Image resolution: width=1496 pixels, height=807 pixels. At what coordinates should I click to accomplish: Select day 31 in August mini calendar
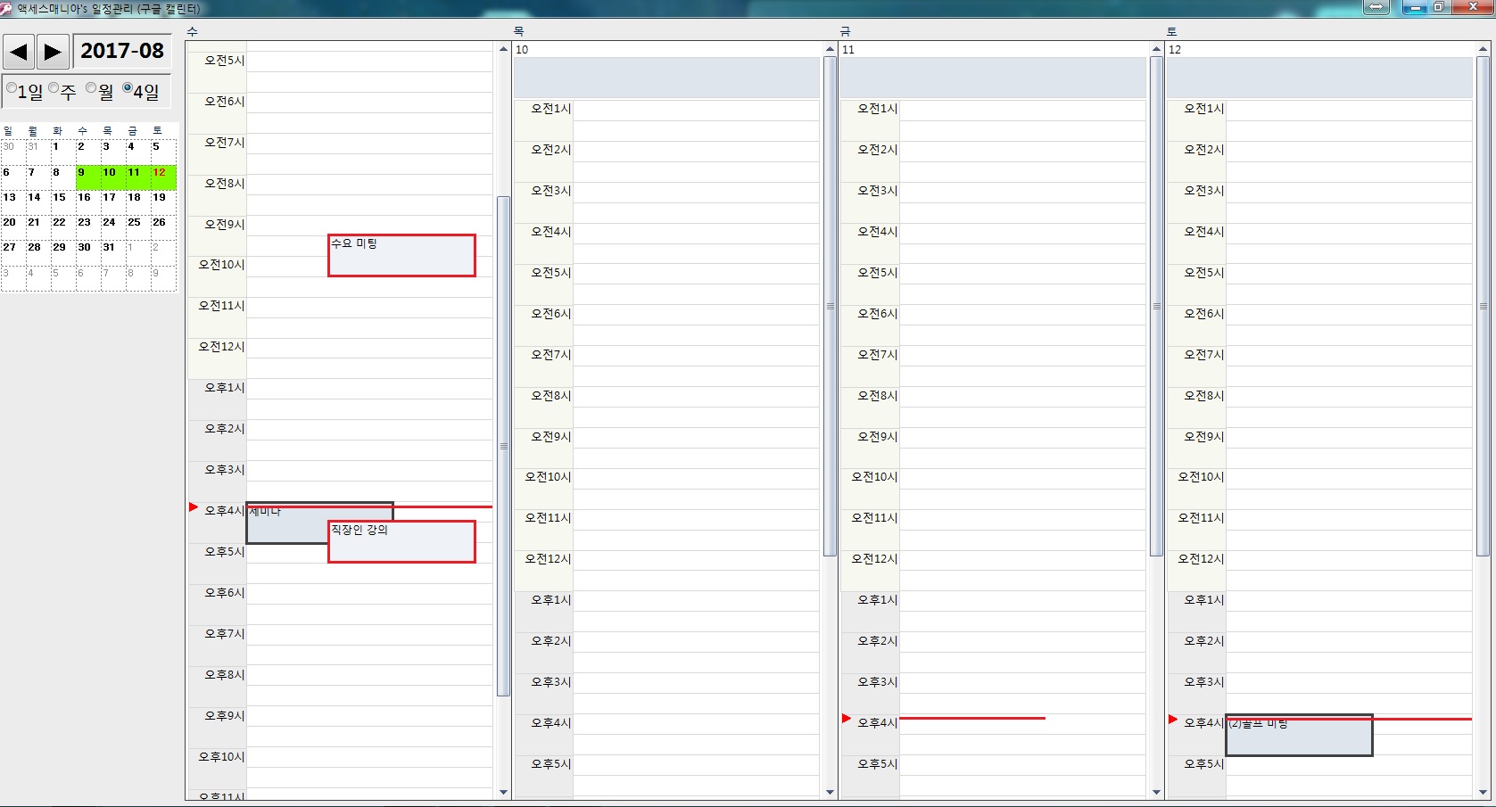click(112, 252)
